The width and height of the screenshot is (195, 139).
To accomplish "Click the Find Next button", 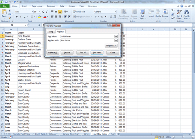I will pyautogui.click(x=97, y=53).
